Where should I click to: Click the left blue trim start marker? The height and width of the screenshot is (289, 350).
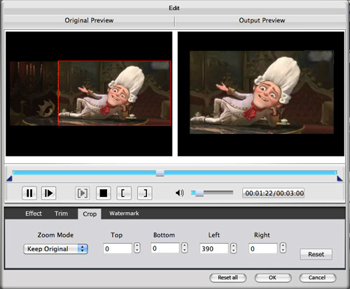click(9, 179)
